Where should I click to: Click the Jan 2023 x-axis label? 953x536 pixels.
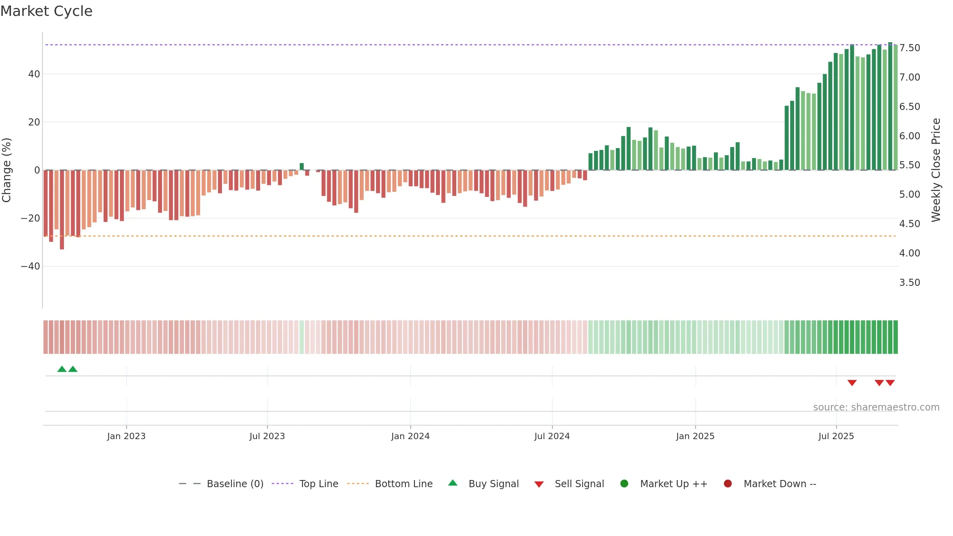click(126, 436)
